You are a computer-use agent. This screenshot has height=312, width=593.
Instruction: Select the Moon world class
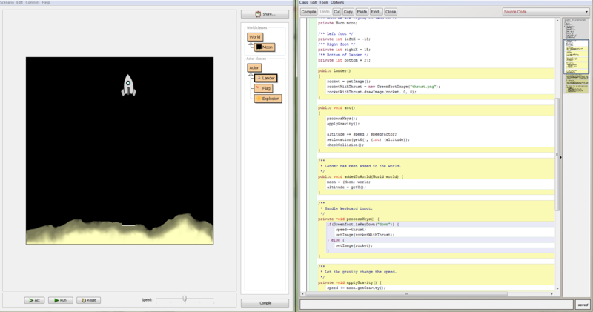pyautogui.click(x=265, y=47)
